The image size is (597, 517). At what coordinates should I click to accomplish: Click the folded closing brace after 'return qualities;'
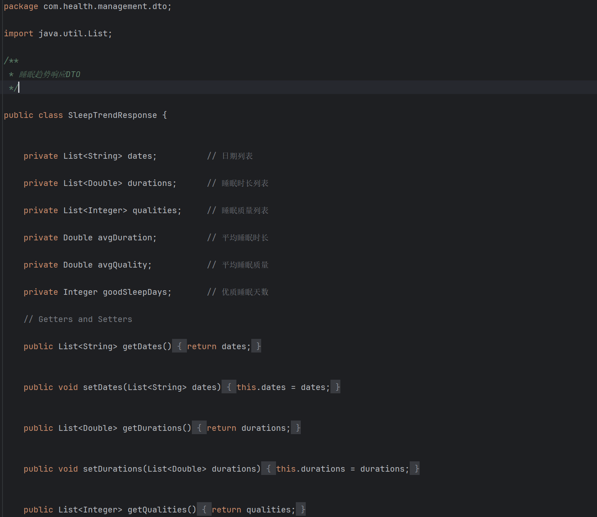[301, 510]
